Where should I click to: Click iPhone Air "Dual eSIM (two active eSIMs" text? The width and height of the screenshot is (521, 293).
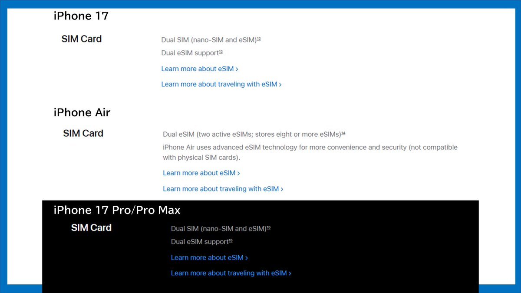point(251,134)
